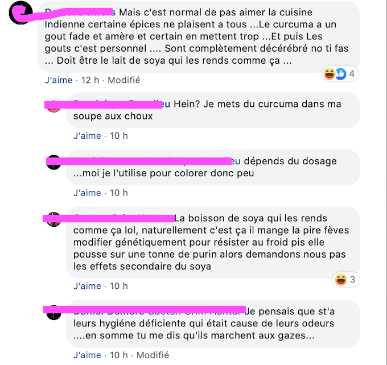Like the comment about 'cuisine Indienne'
The image size is (387, 365).
[59, 80]
